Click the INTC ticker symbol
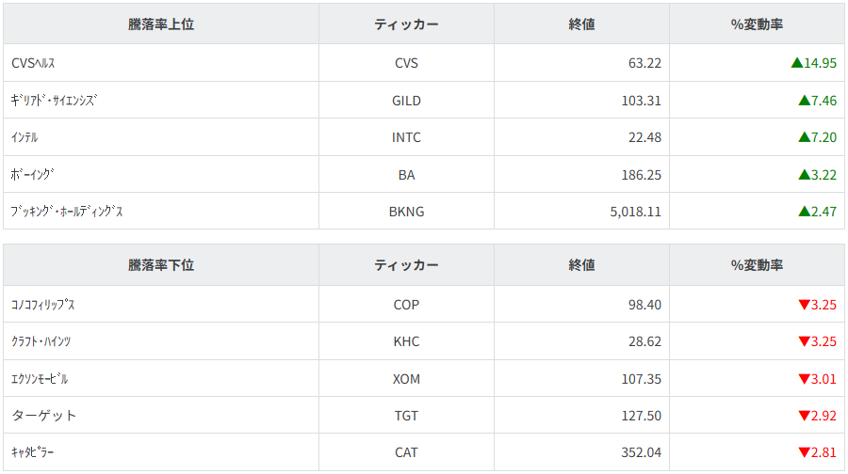Image resolution: width=848 pixels, height=474 pixels. (x=406, y=137)
